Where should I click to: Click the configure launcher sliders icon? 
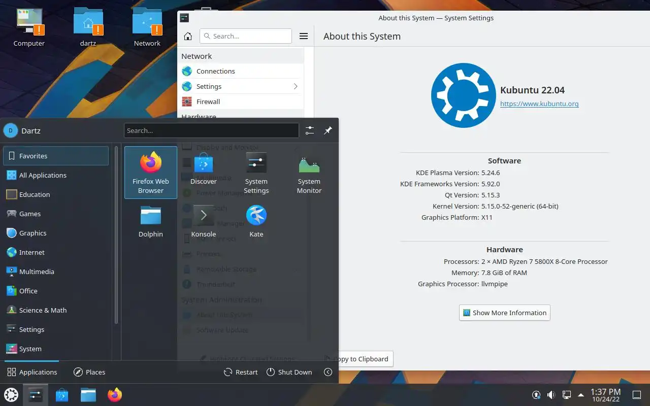(x=310, y=130)
